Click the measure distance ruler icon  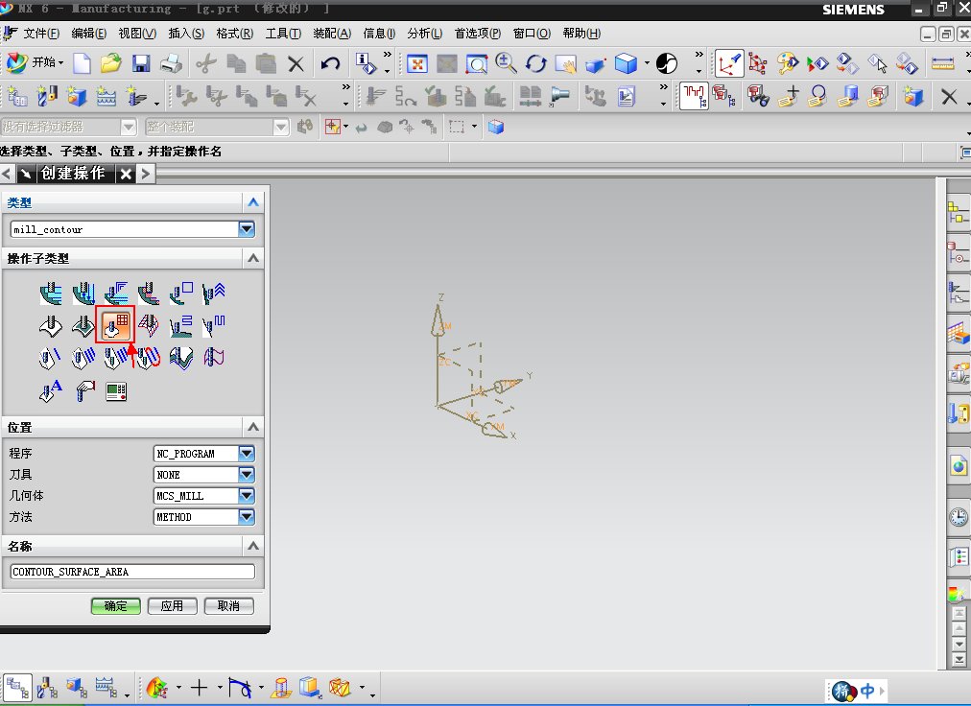tap(942, 63)
